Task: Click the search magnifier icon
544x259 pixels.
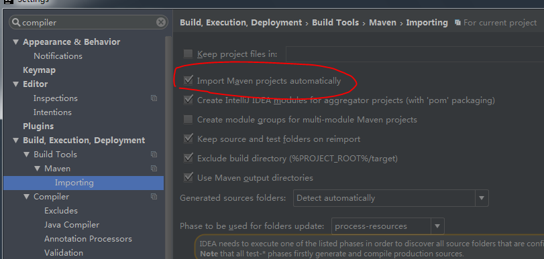Action: [16, 23]
